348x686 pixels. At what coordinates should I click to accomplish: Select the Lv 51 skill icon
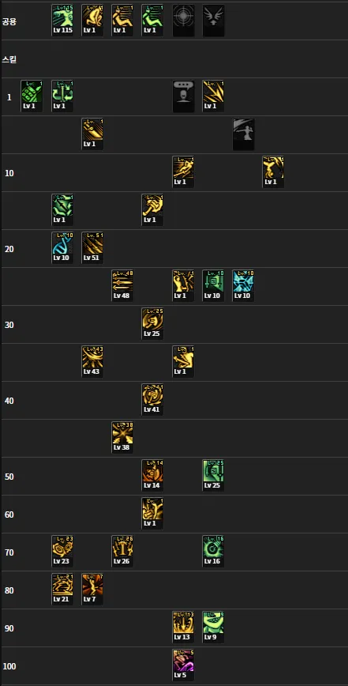92,248
